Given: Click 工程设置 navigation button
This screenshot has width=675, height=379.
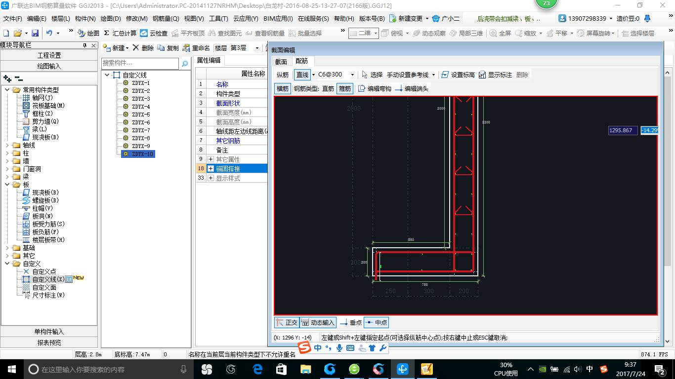Looking at the screenshot, I should pyautogui.click(x=49, y=55).
